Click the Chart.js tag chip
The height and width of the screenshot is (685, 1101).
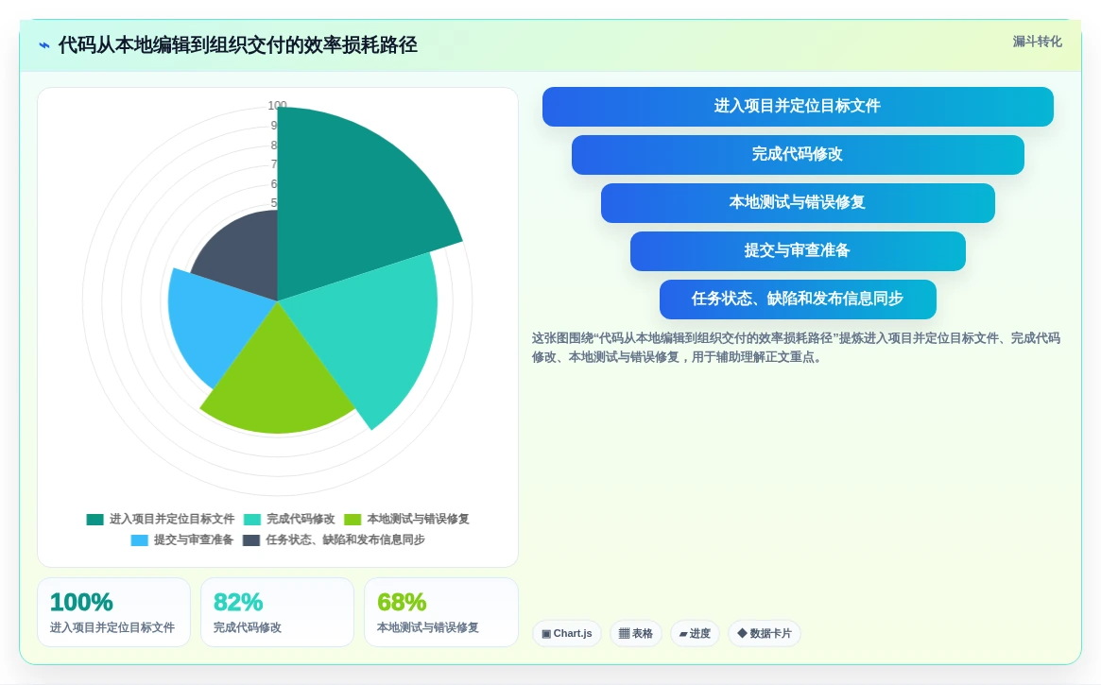567,633
